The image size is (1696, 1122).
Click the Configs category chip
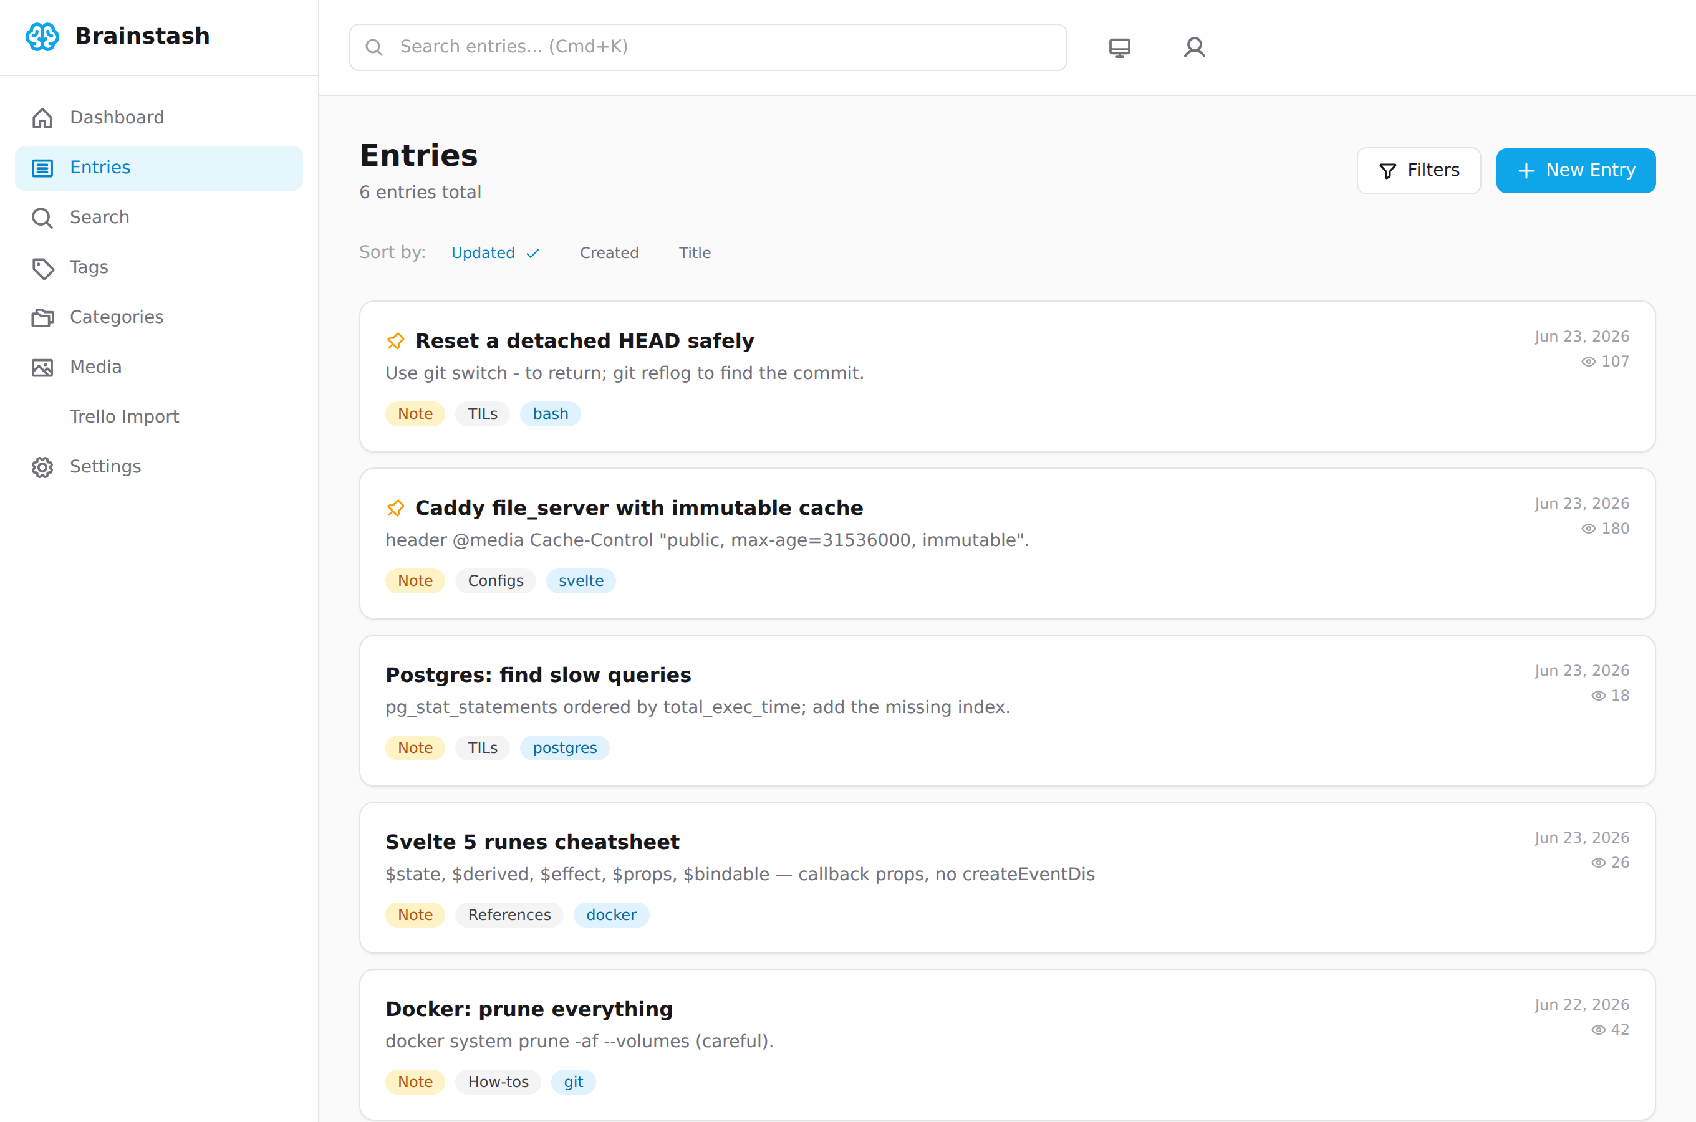[x=495, y=581]
